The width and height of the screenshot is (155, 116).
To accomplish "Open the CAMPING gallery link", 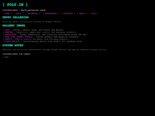I will click(9, 32).
